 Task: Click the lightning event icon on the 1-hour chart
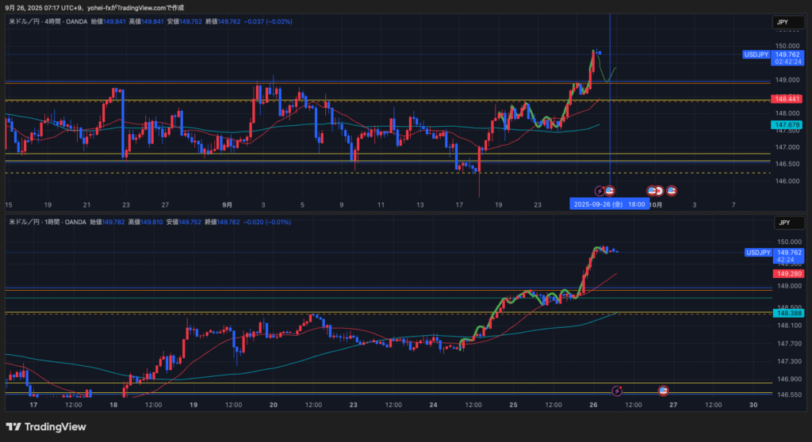click(x=618, y=391)
